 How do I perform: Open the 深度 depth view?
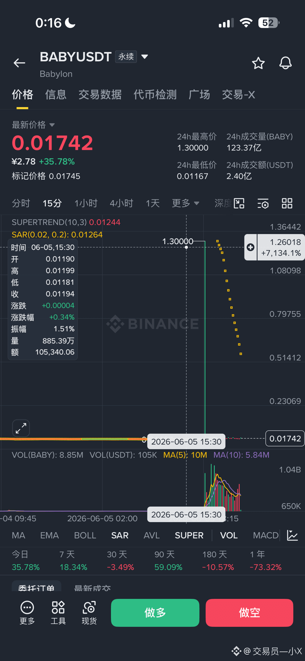[223, 203]
